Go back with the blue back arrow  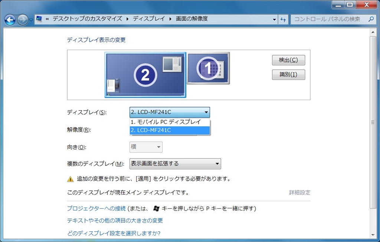coord(10,20)
